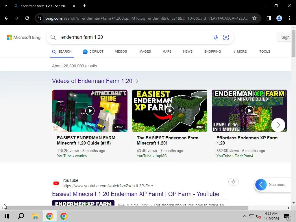Click the About 28,800,000 results text
The width and height of the screenshot is (296, 222).
tap(74, 66)
